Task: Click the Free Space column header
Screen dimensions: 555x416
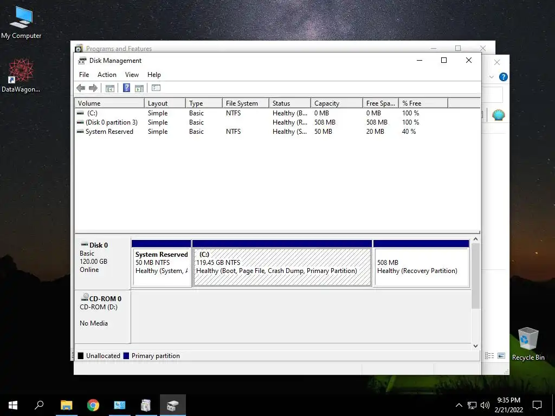Action: [381, 103]
